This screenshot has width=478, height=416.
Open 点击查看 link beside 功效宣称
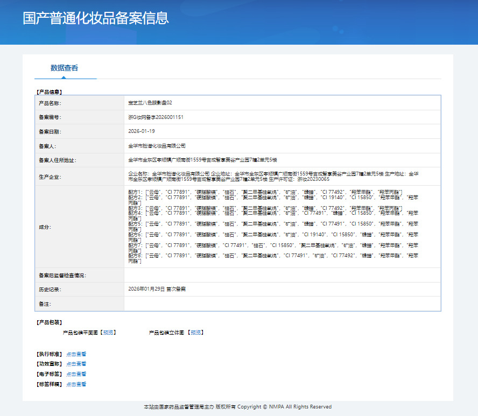click(76, 364)
